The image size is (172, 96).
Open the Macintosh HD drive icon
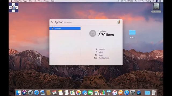point(156,6)
